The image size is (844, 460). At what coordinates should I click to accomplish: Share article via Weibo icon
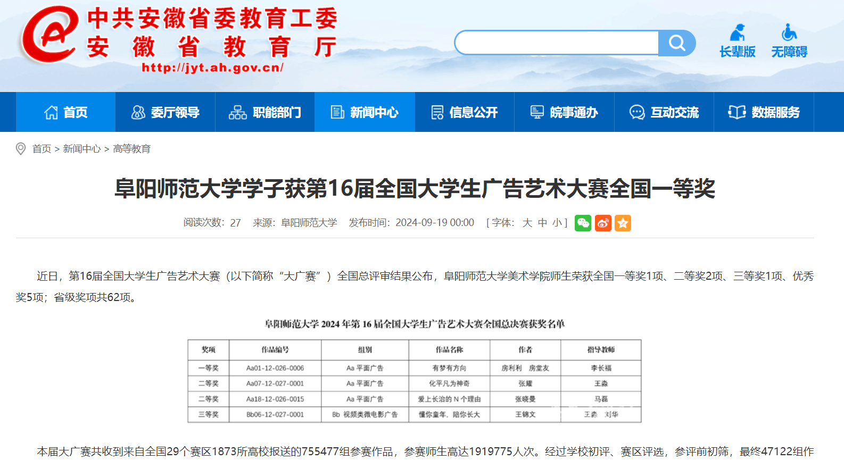click(603, 223)
